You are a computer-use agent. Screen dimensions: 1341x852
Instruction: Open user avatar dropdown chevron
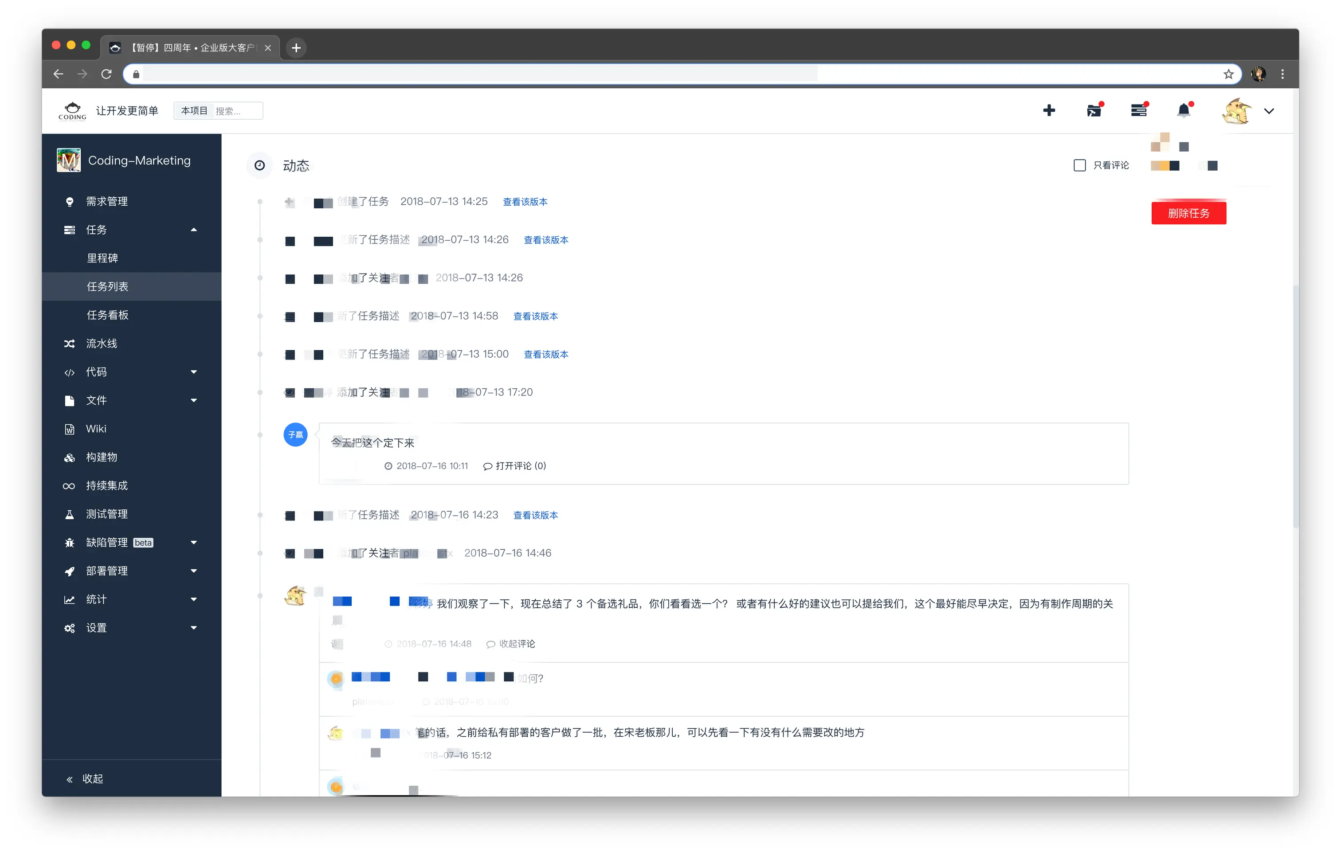1269,111
